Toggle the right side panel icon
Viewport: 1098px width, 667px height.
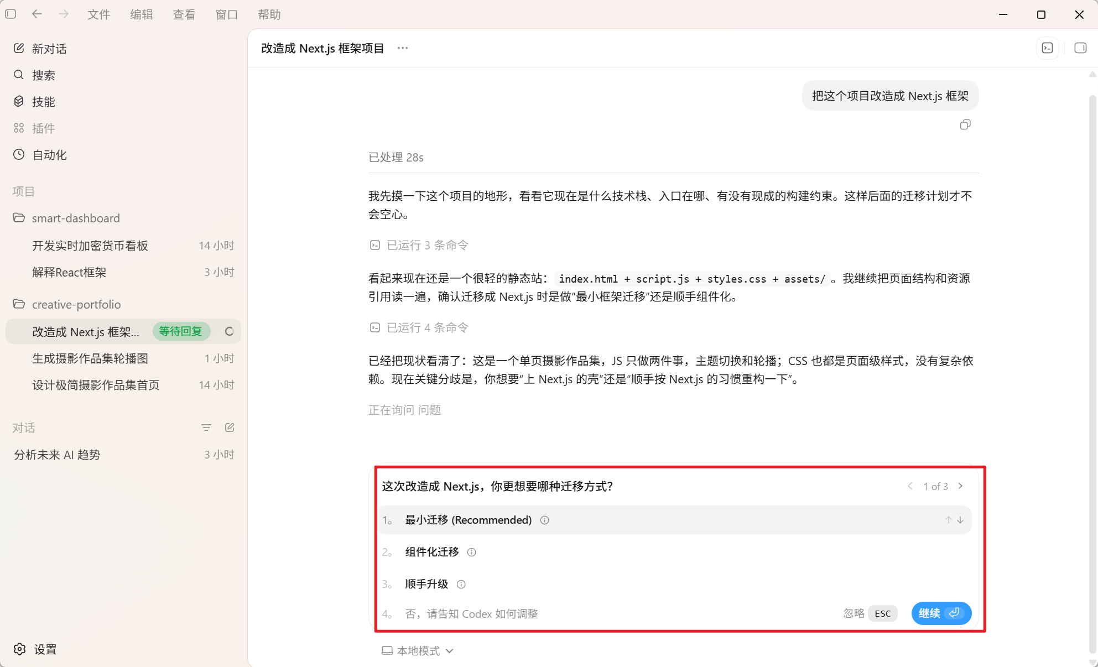(1080, 48)
